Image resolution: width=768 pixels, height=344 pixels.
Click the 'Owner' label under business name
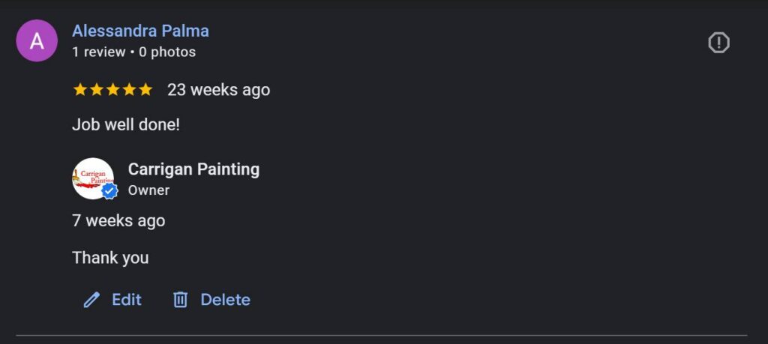tap(148, 190)
